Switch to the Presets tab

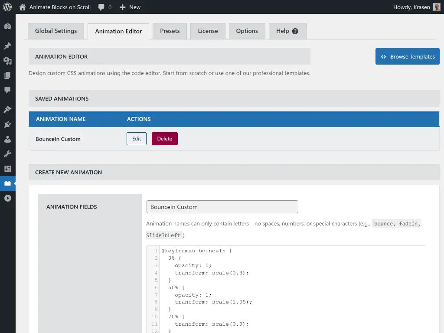point(170,31)
